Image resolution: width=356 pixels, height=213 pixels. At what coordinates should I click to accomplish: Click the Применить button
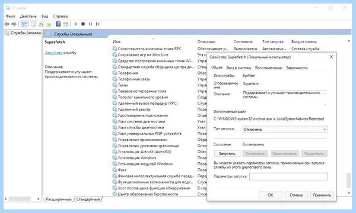click(x=322, y=195)
